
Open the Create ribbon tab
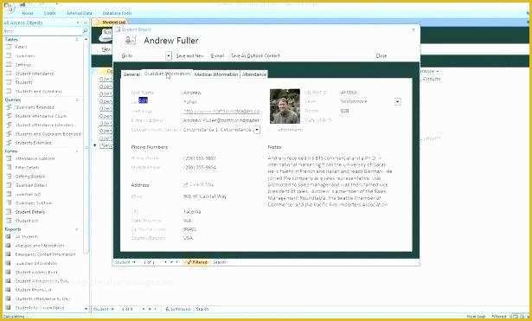click(x=49, y=13)
